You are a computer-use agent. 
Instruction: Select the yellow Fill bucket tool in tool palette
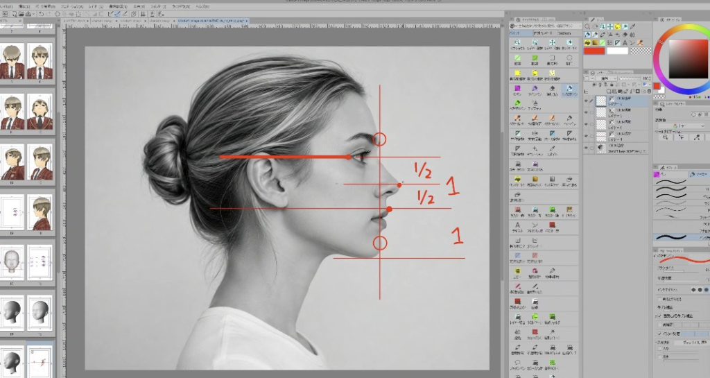pos(587,43)
